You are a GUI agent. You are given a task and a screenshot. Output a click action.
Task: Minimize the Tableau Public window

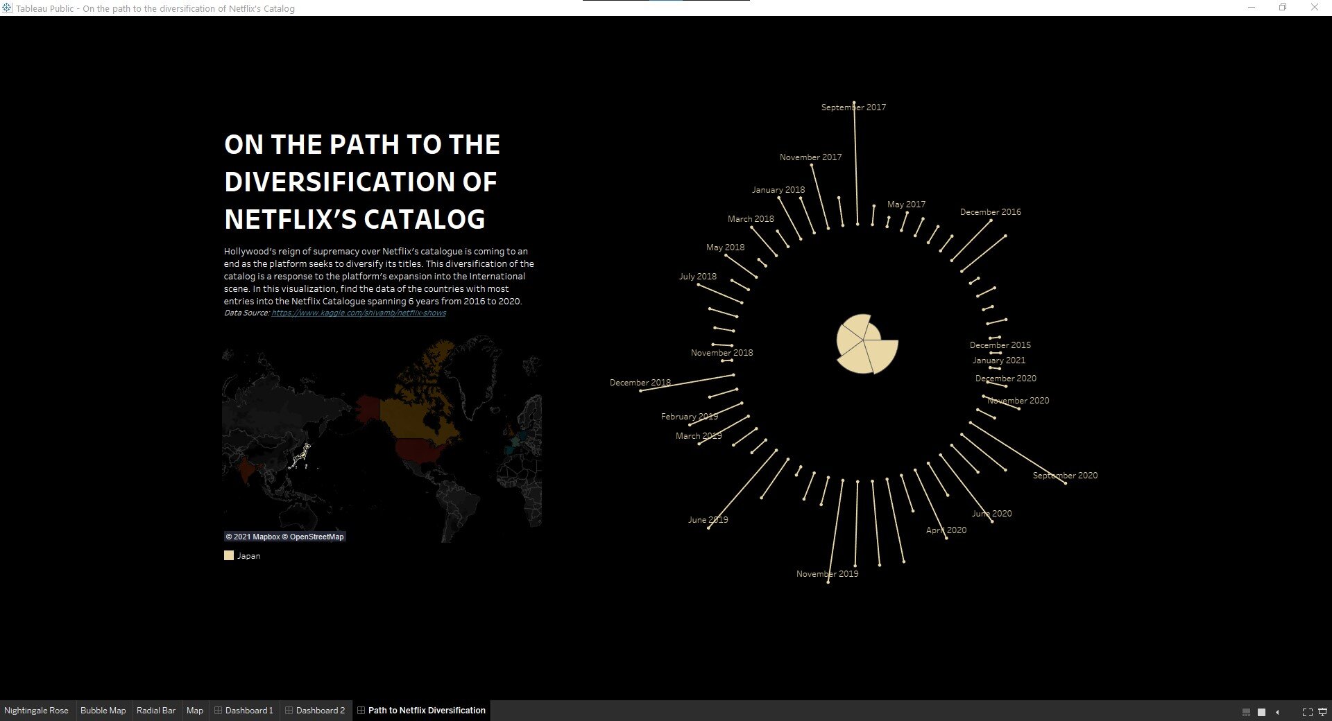tap(1252, 8)
